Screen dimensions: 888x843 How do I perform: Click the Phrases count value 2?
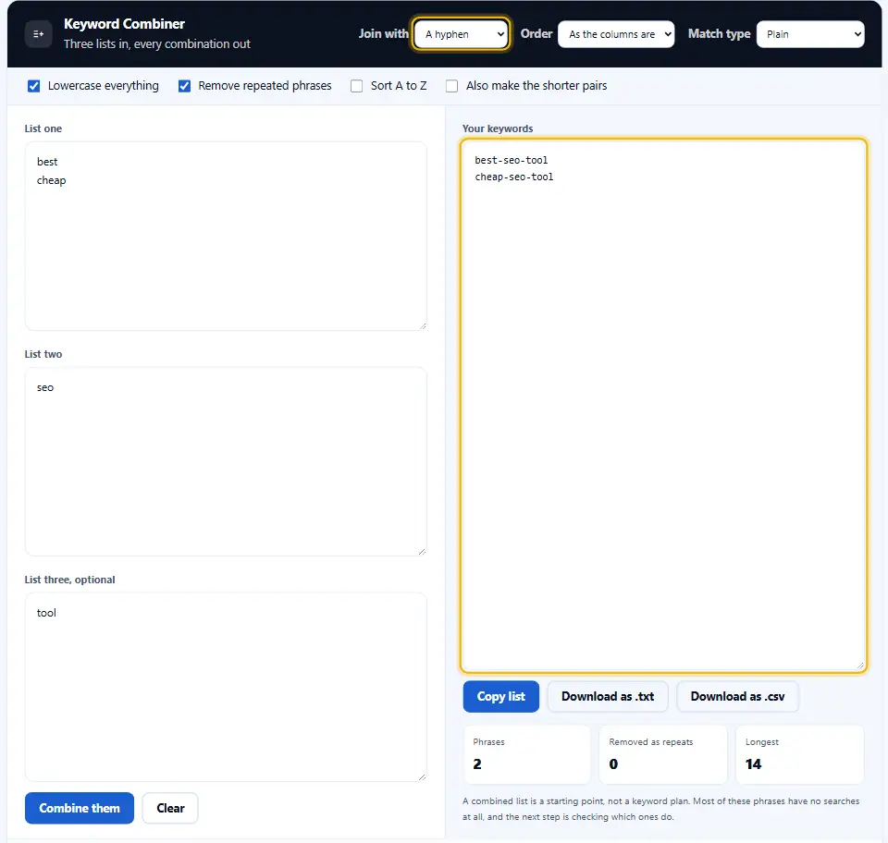pos(477,764)
